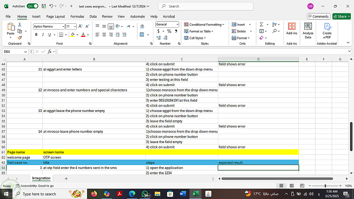The image size is (354, 199).
Task: Apply percent style to cell
Action: 169,31
